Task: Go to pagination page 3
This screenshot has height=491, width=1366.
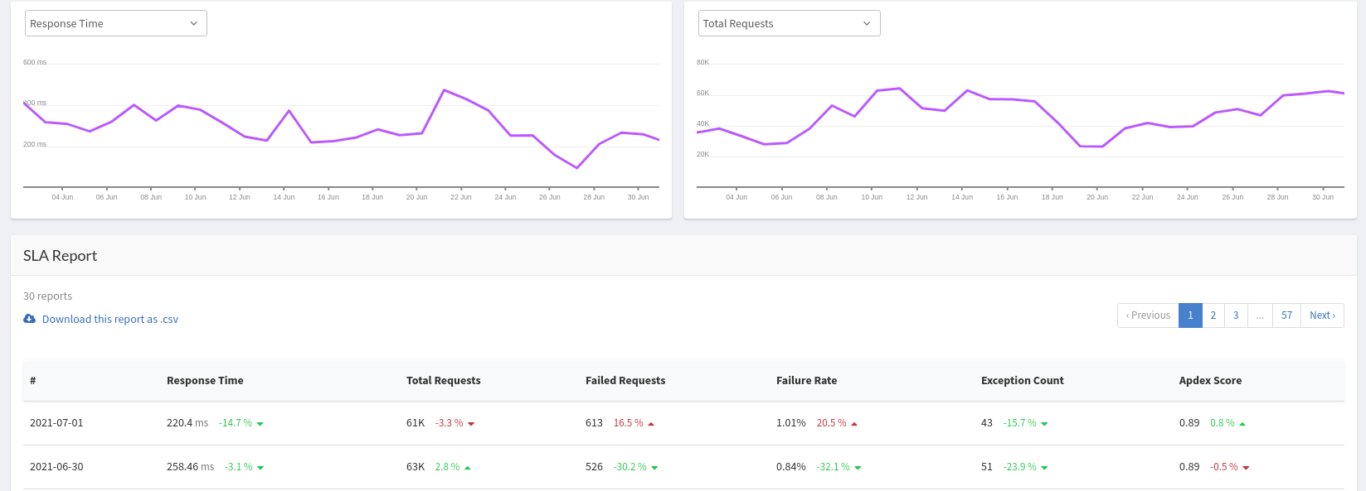Action: click(x=1236, y=315)
